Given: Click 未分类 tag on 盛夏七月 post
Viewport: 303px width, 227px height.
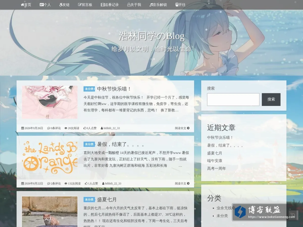Looking at the screenshot, I should (89, 200).
